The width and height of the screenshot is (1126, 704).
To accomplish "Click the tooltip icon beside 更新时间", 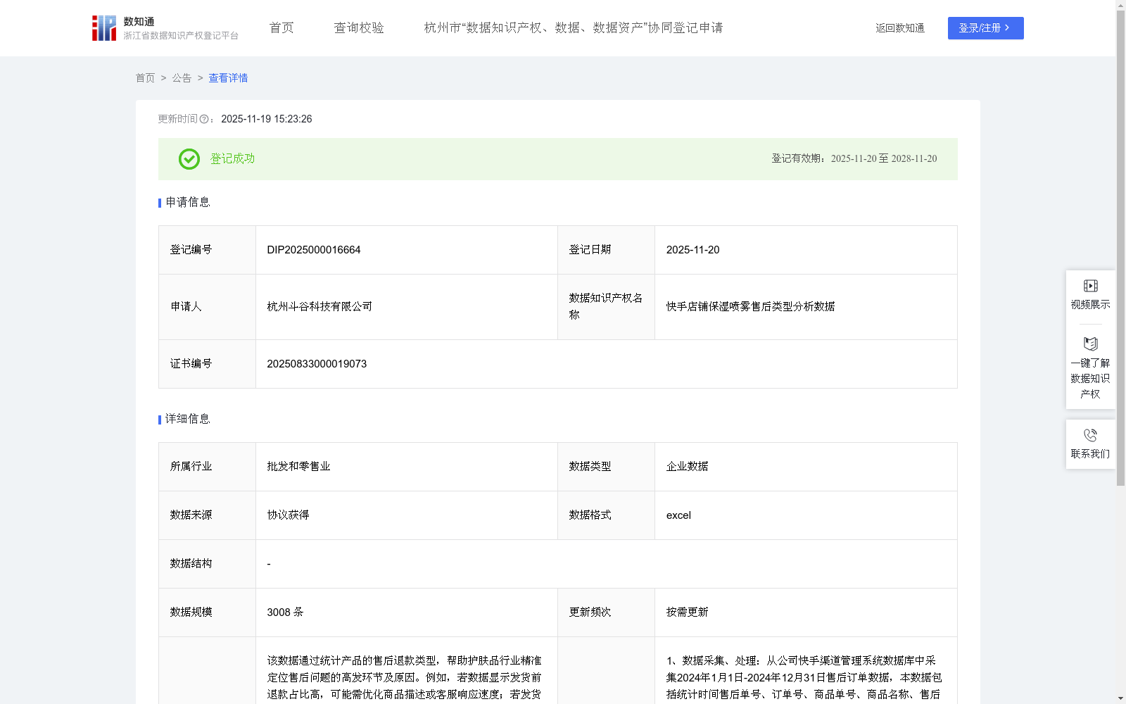I will [204, 119].
